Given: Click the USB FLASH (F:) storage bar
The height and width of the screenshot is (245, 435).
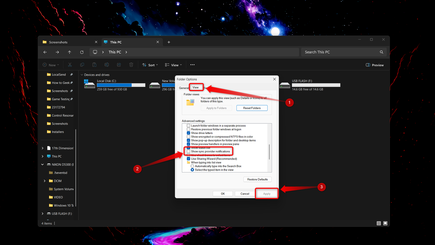Looking at the screenshot, I should pyautogui.click(x=316, y=85).
